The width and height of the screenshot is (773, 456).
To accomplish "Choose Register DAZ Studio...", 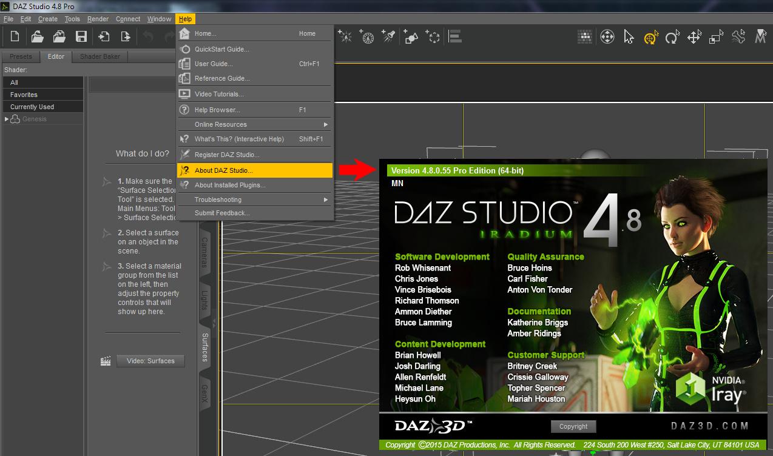I will click(255, 155).
